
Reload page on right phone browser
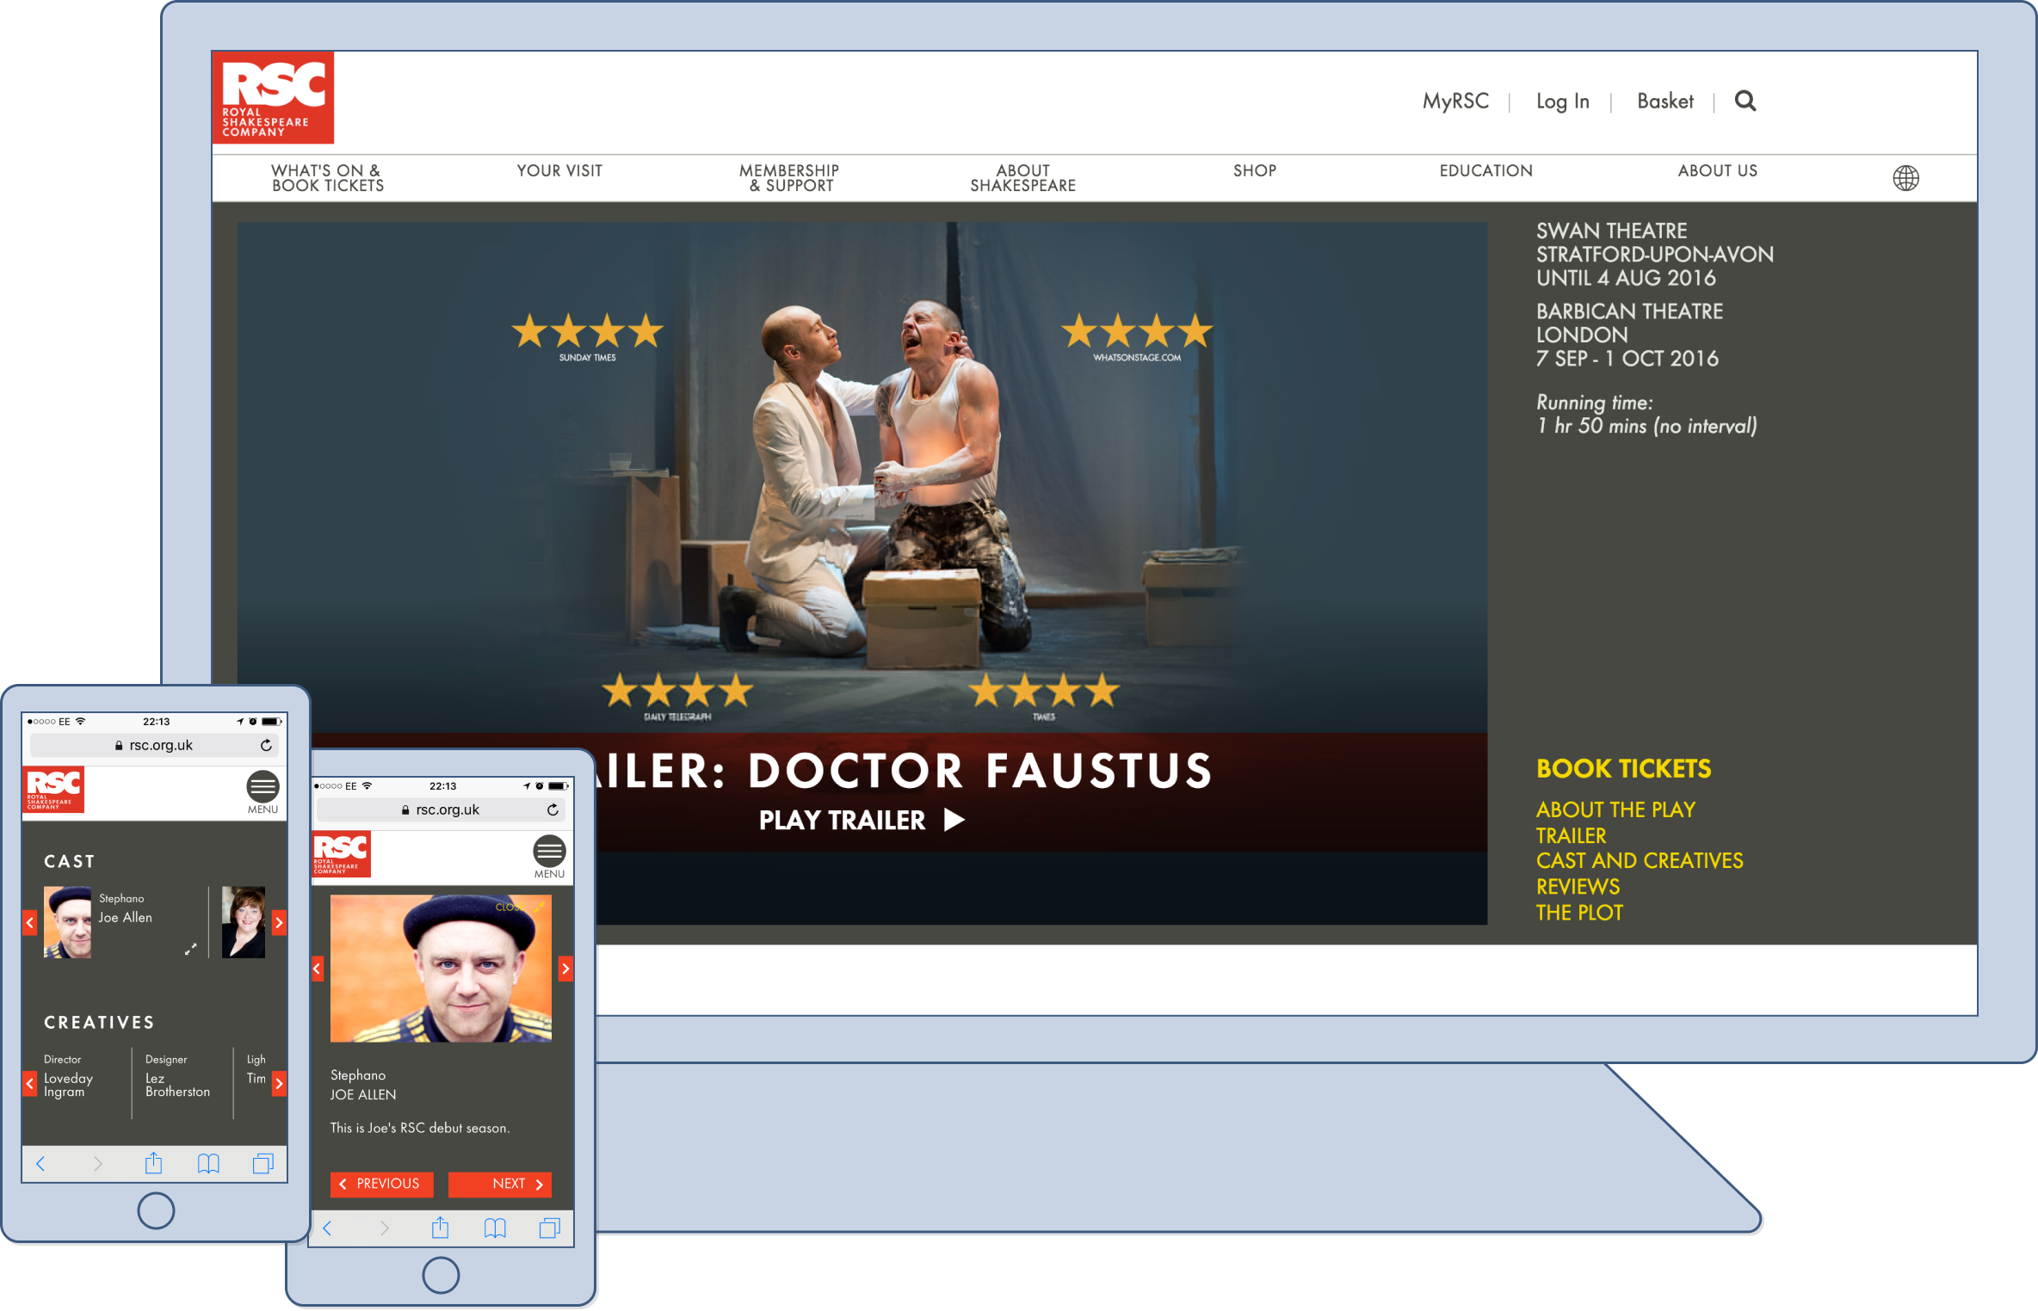click(553, 809)
